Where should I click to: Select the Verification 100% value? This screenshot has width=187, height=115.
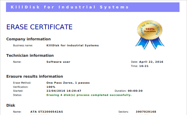coord(51,87)
